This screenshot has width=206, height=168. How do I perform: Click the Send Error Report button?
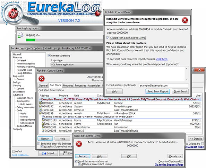coord(158,91)
